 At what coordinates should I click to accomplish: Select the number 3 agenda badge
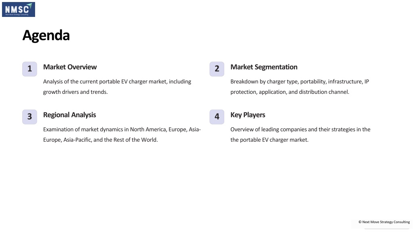point(29,117)
